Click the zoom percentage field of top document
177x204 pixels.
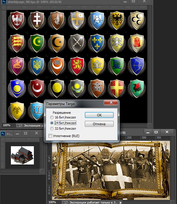[7, 125]
